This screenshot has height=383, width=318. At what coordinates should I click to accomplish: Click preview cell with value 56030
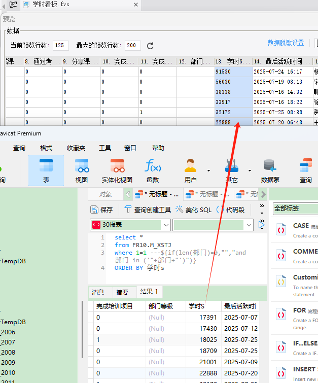point(233,82)
